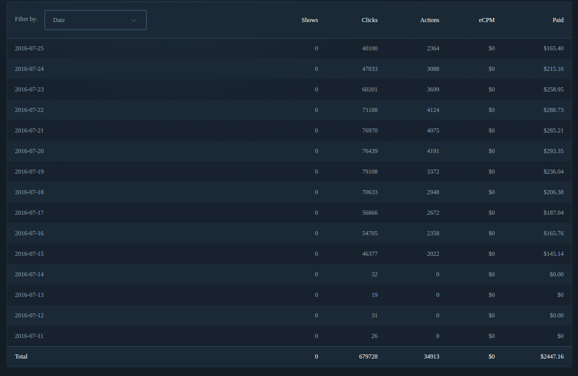Click clicks value 76439
The image size is (578, 376).
pos(370,151)
